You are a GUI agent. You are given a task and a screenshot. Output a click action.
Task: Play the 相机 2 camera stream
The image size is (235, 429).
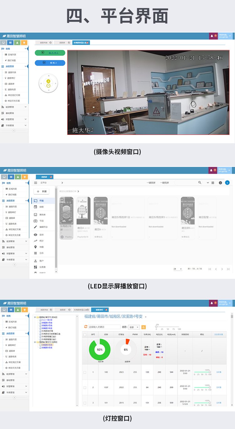(50, 63)
